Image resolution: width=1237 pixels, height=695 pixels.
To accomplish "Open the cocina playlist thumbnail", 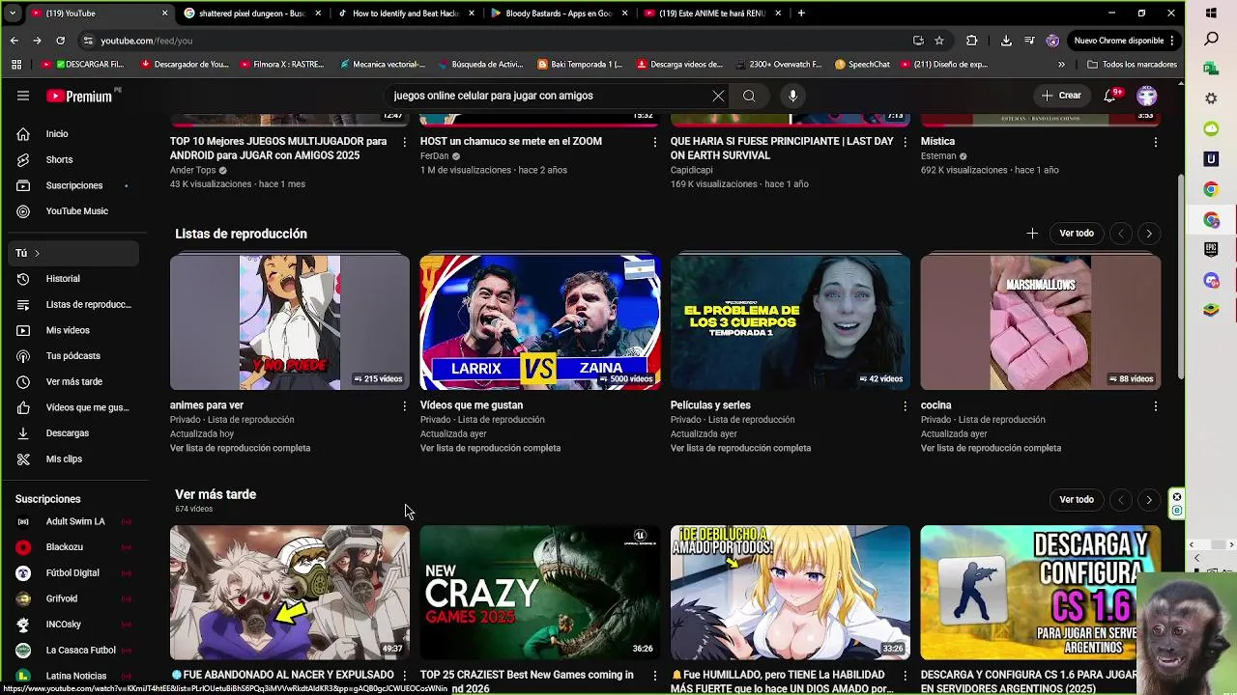I will coord(1041,322).
